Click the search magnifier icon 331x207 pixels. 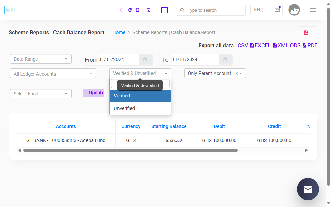point(183,10)
